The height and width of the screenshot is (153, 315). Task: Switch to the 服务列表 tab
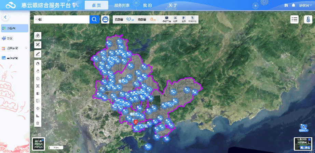coord(122,5)
